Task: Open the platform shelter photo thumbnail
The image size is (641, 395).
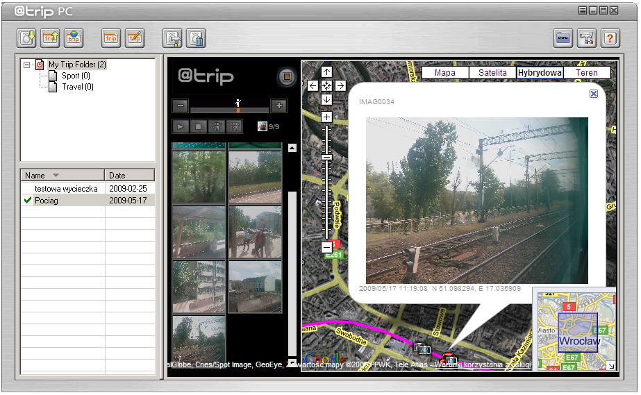Action: click(199, 232)
